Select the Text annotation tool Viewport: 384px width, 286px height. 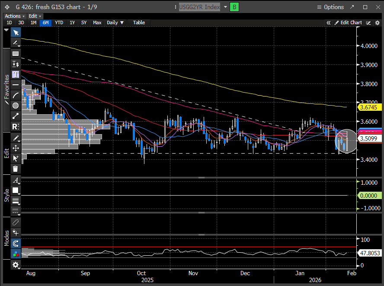tap(16, 74)
